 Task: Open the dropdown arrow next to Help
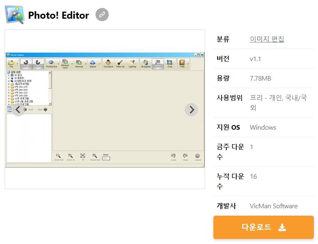click(x=188, y=64)
